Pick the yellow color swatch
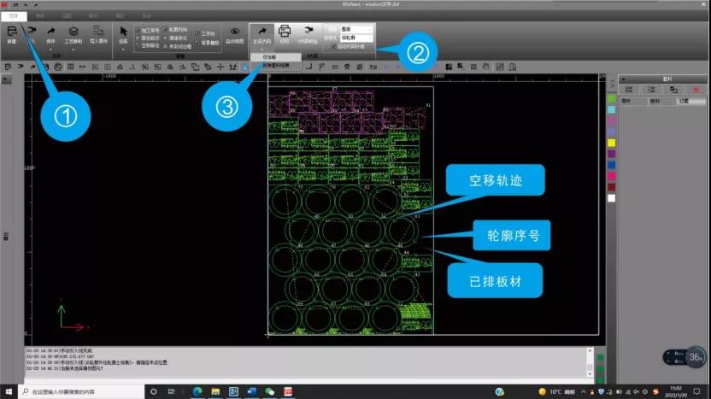Screen dimensions: 711x399 pos(611,143)
